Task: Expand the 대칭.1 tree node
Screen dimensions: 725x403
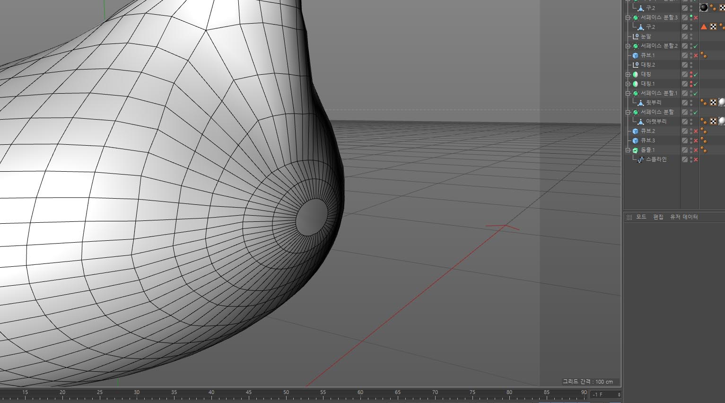Action: 628,84
